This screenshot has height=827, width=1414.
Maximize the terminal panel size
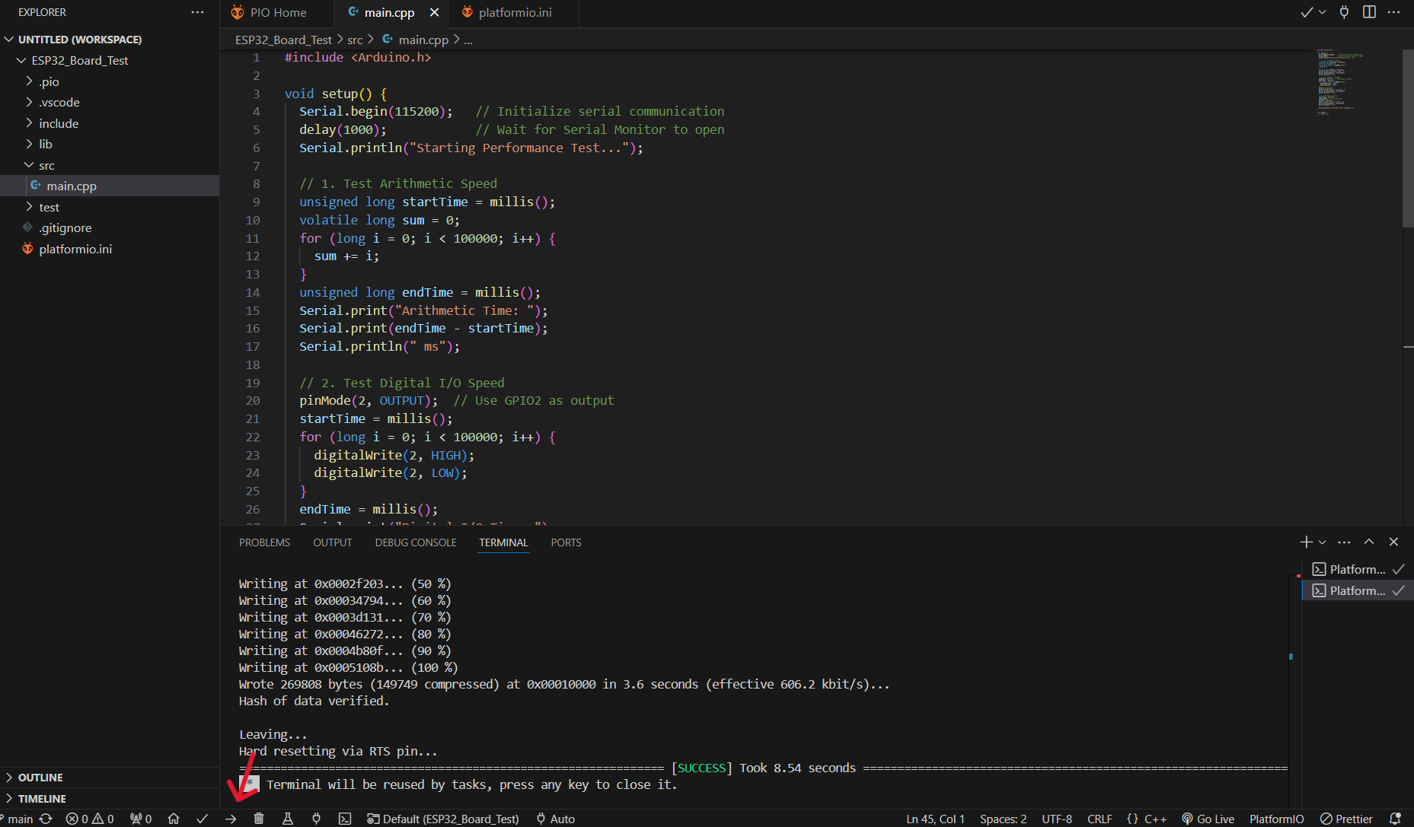pos(1369,542)
